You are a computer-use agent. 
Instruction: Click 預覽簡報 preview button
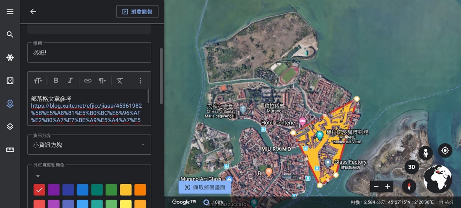(x=137, y=11)
